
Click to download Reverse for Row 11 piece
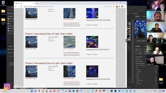(71, 52)
